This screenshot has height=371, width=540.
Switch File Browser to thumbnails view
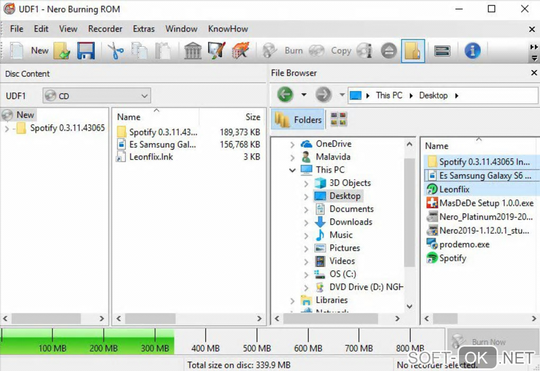pos(338,119)
